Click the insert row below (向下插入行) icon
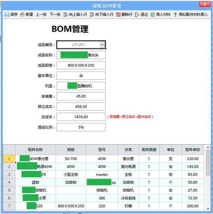 (92, 15)
